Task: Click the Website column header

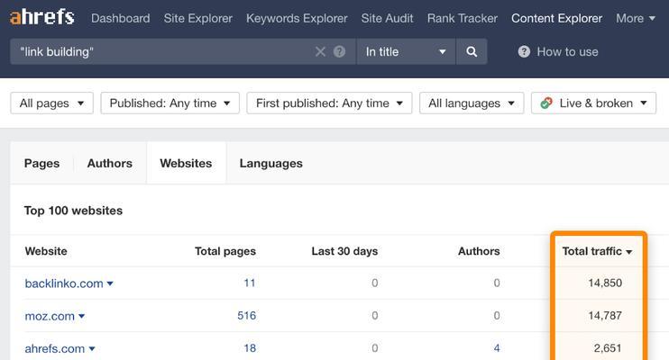Action: (x=46, y=251)
